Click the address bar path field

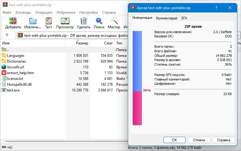coord(72,36)
